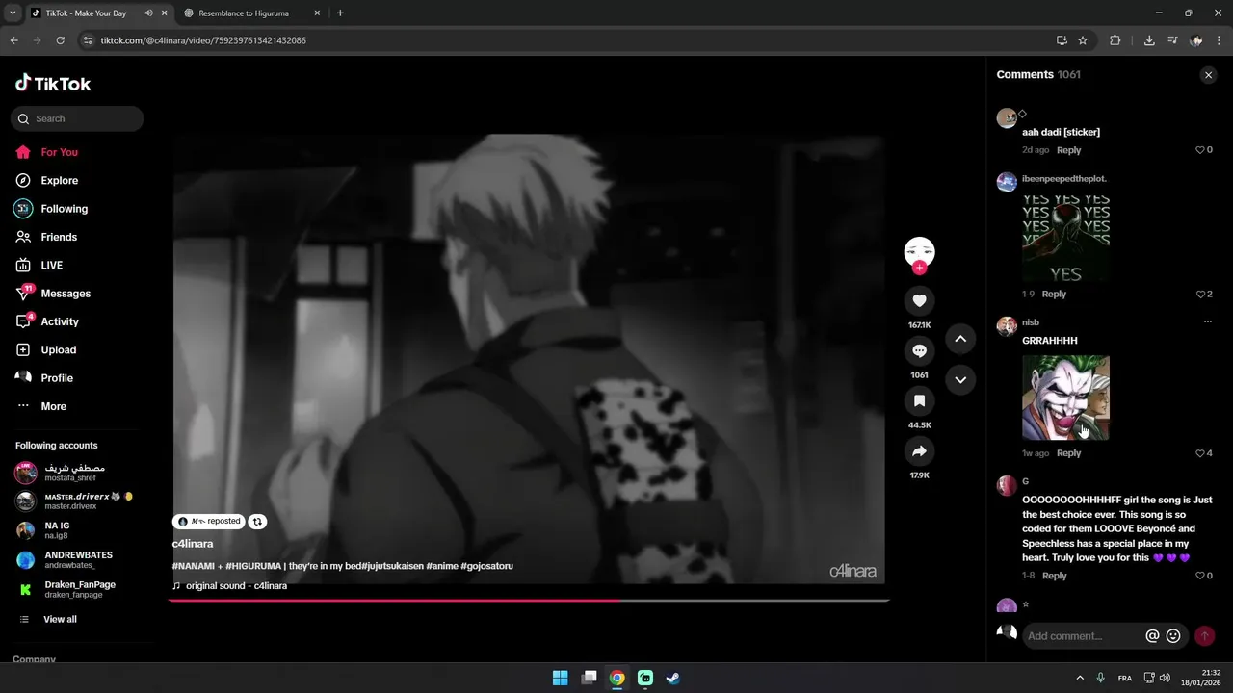This screenshot has height=693, width=1233.
Task: Post comment with the red send button
Action: tap(1204, 636)
